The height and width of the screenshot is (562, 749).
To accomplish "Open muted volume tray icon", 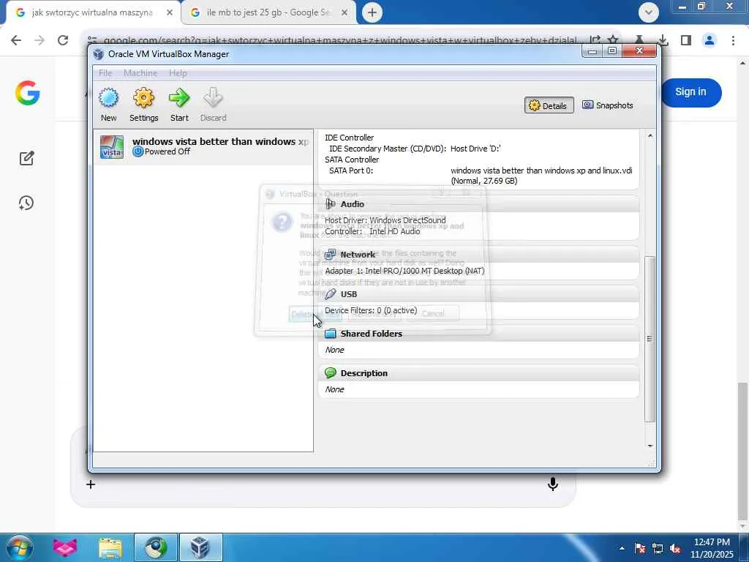I will tap(675, 549).
